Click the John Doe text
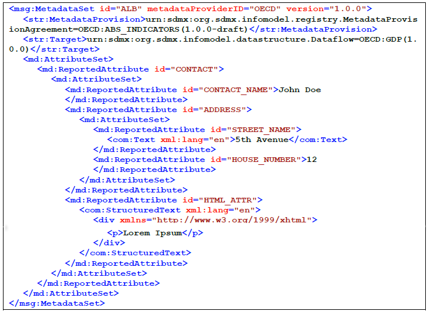The width and height of the screenshot is (427, 311). click(300, 90)
